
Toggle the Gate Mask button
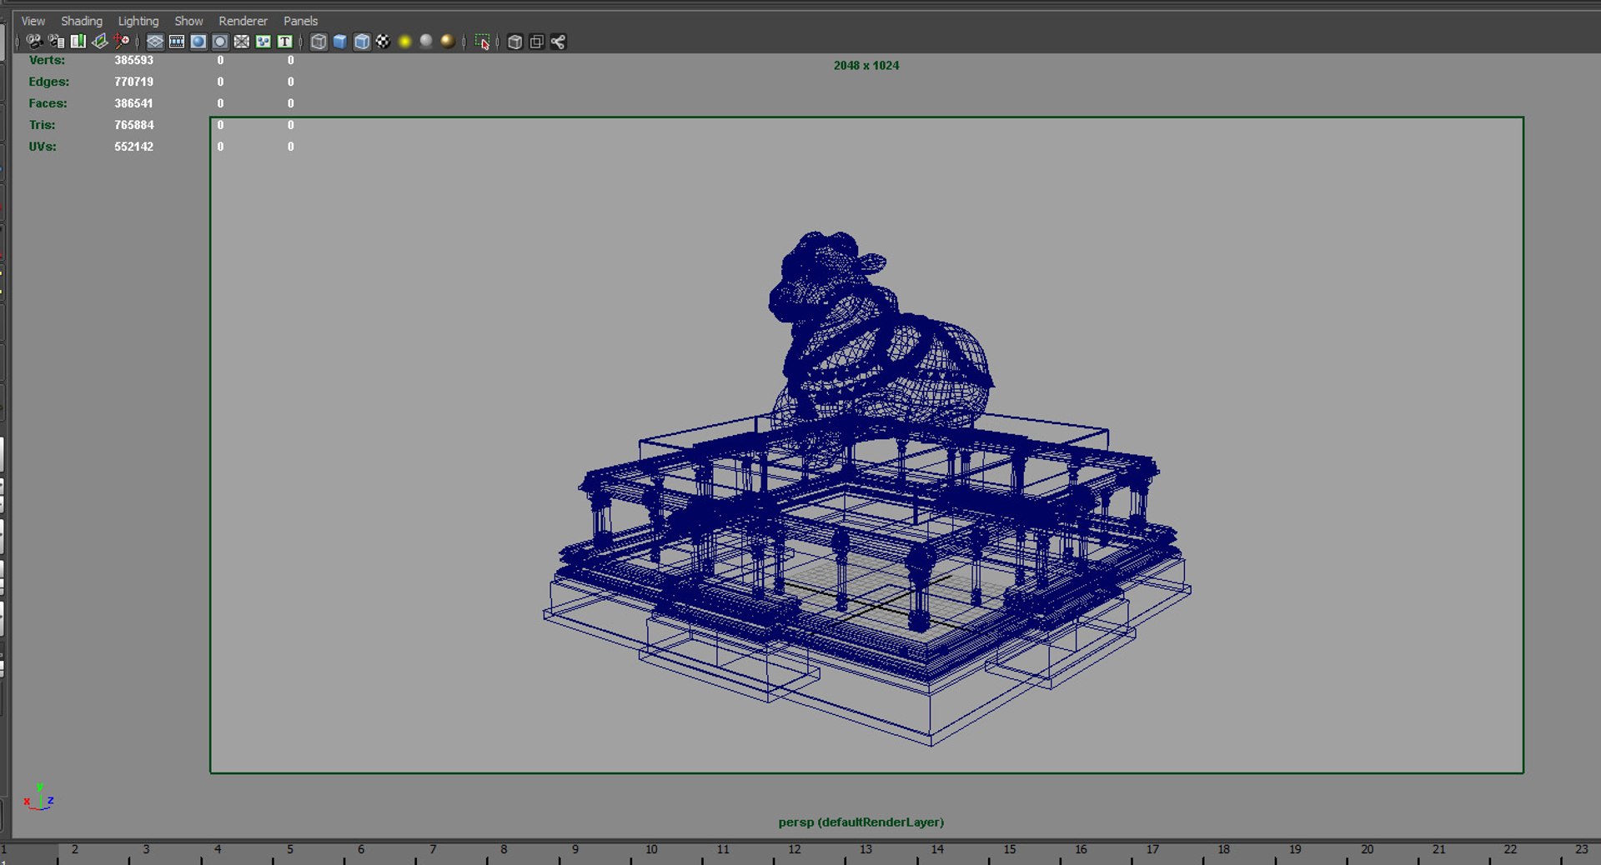[x=220, y=42]
